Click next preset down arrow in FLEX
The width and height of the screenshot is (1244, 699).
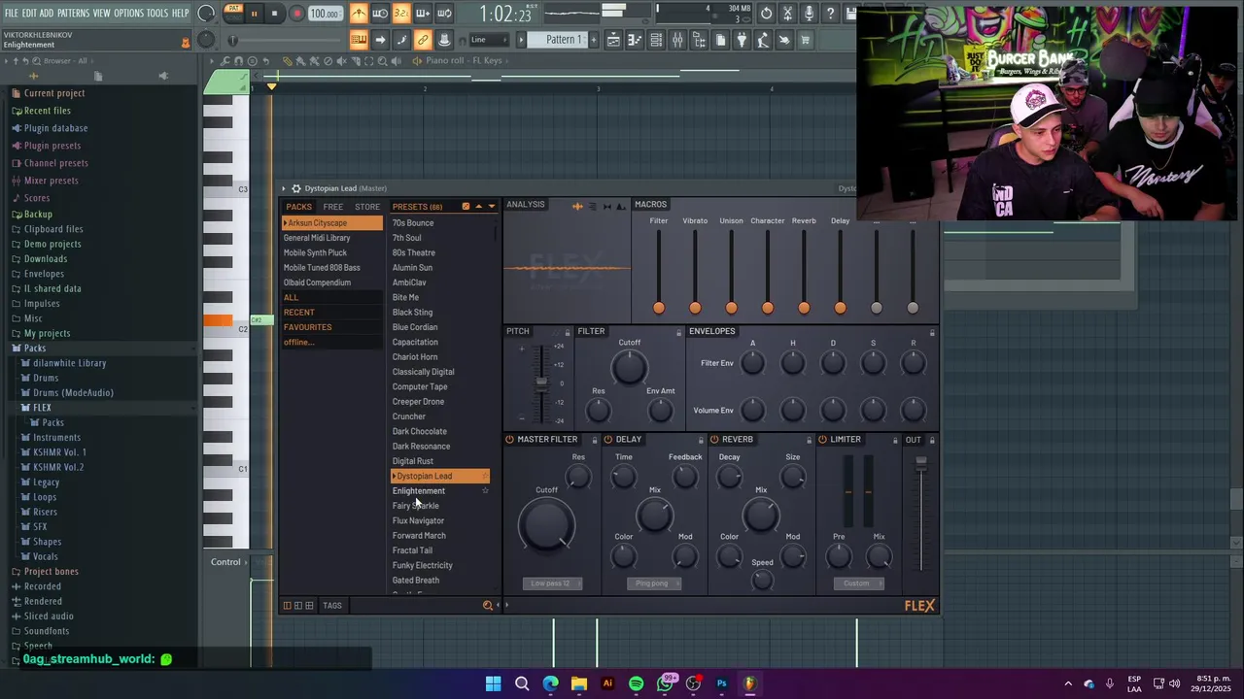pyautogui.click(x=491, y=207)
